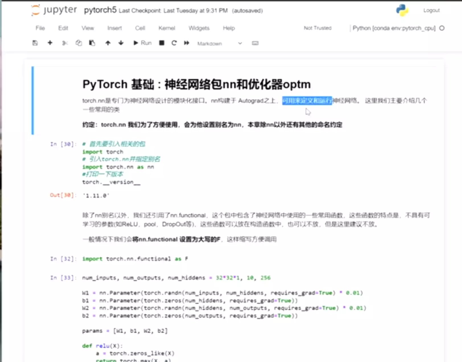Interrupt the kernel with stop icon

tap(162, 43)
